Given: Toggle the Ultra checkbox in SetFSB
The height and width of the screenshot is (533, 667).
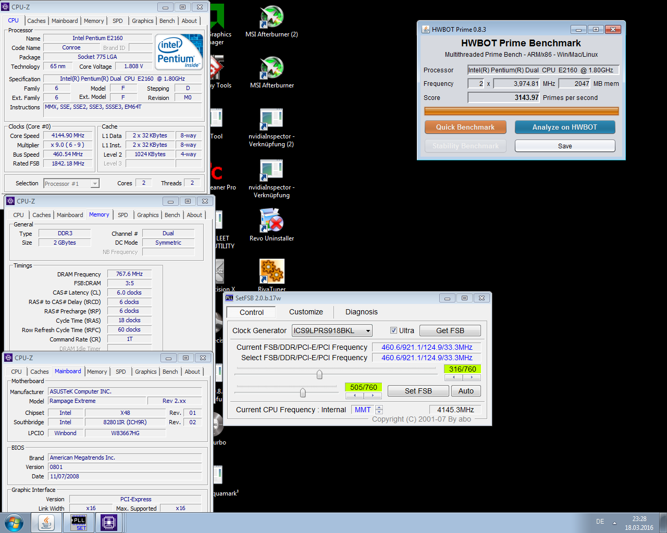Looking at the screenshot, I should pyautogui.click(x=393, y=331).
